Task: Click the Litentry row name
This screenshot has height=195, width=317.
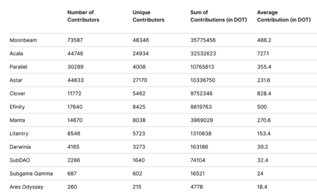Action: tap(19, 133)
